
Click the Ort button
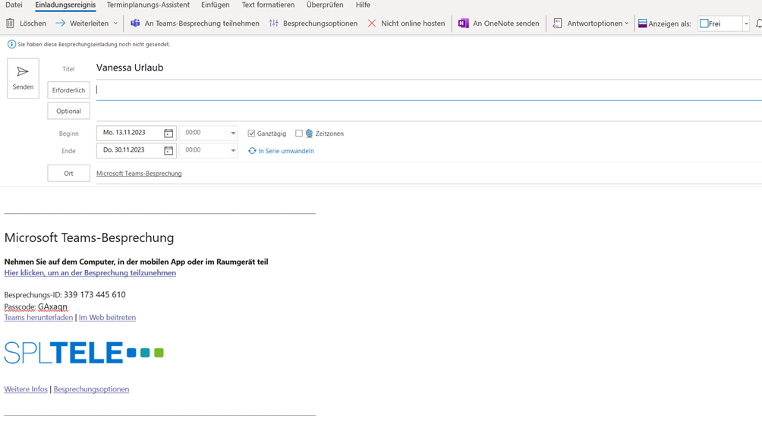click(x=68, y=173)
